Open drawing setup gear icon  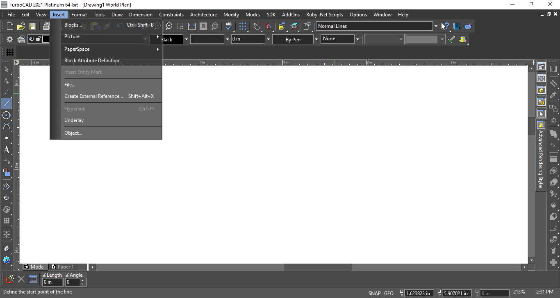(10, 39)
